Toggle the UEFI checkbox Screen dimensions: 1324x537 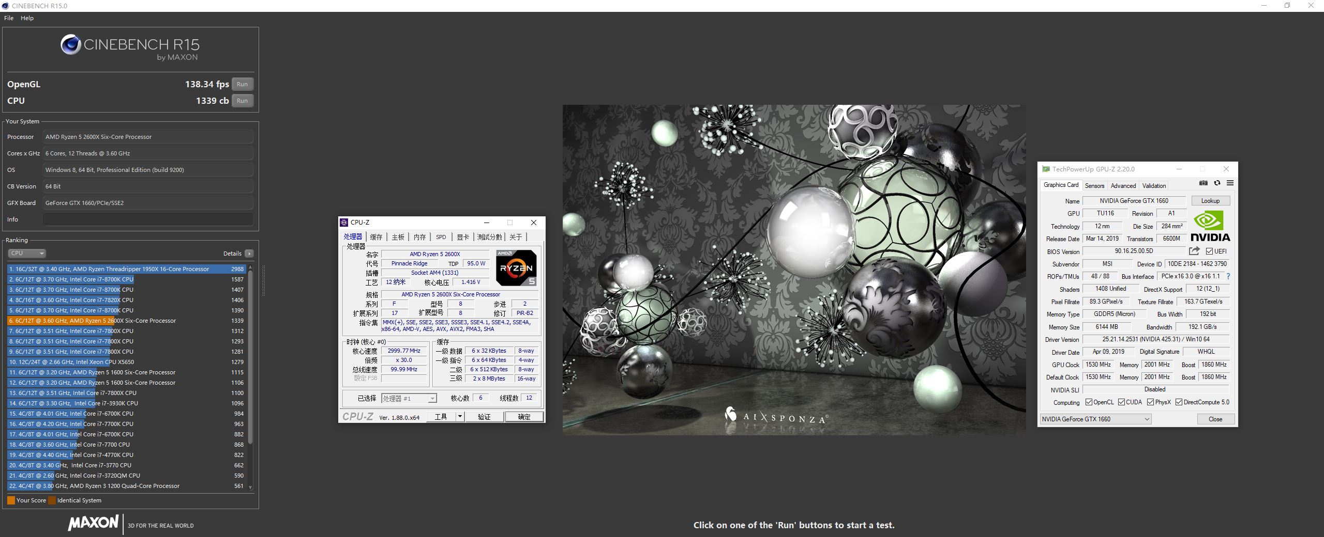pyautogui.click(x=1209, y=251)
